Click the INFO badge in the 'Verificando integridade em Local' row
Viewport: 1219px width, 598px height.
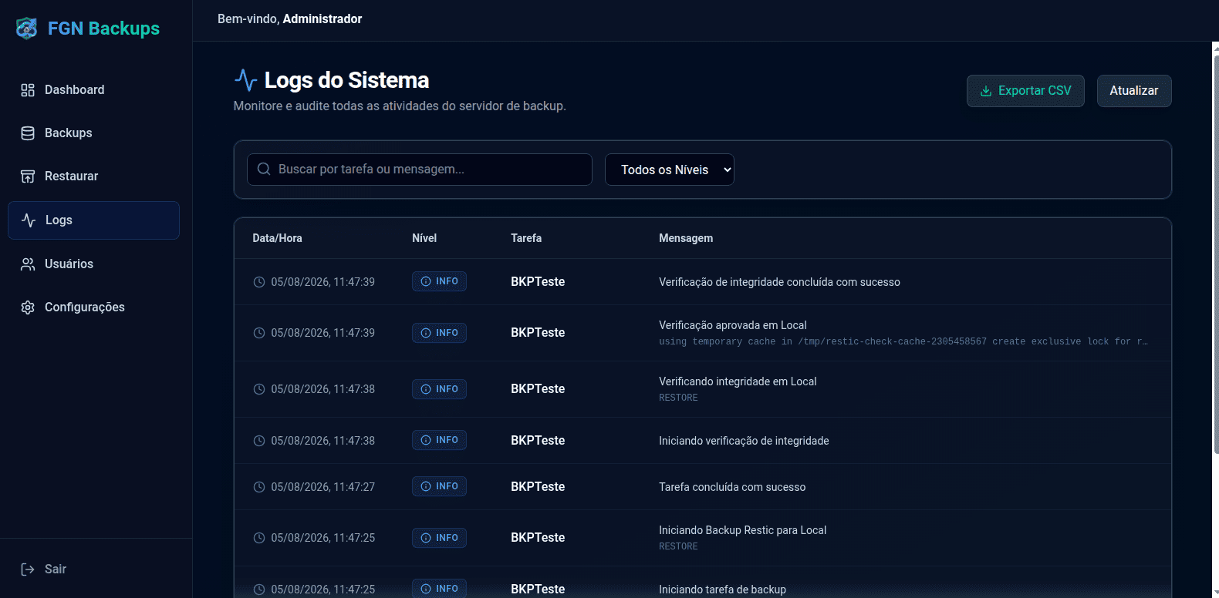pos(439,389)
